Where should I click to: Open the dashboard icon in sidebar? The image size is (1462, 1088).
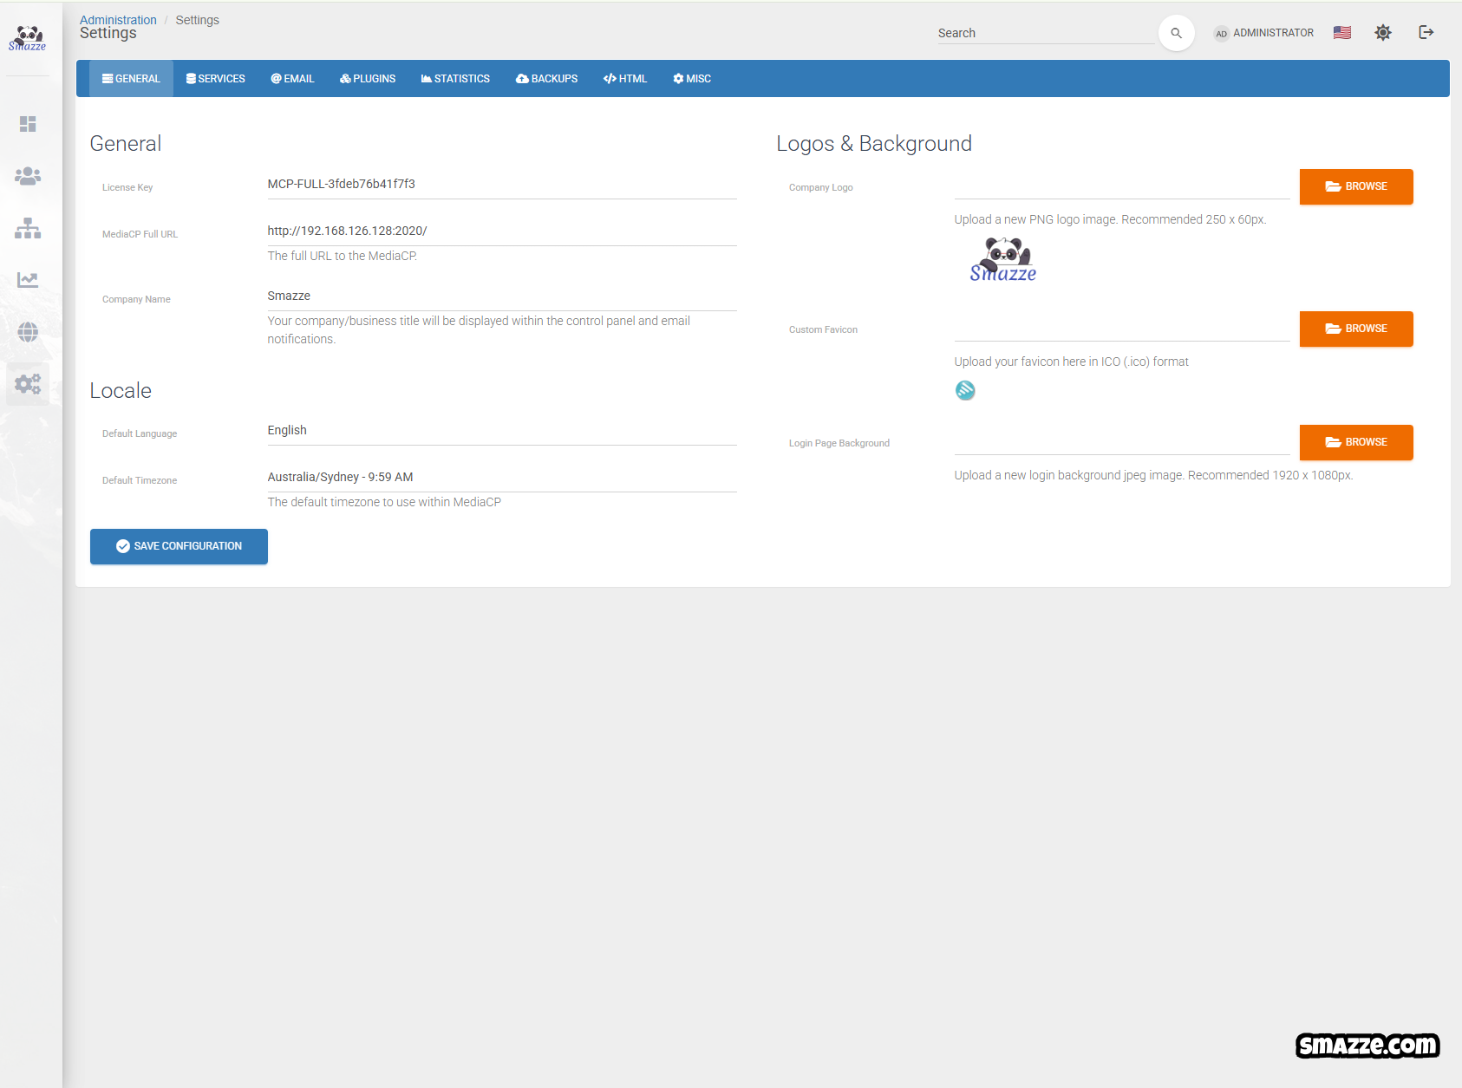tap(28, 124)
